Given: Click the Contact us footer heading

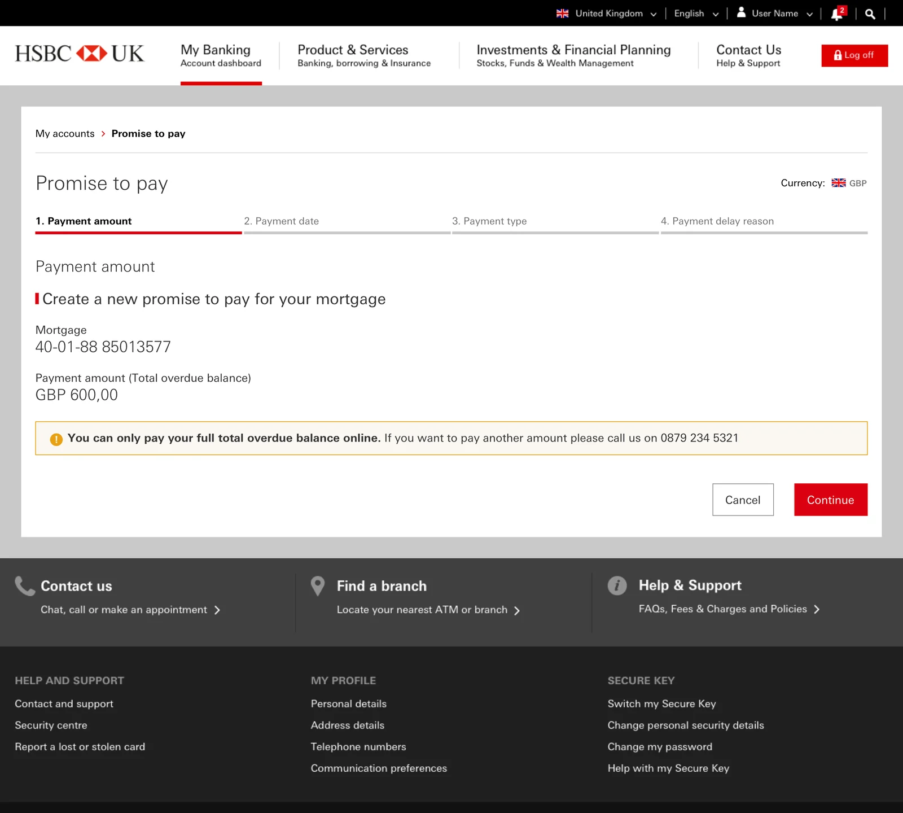Looking at the screenshot, I should point(76,586).
